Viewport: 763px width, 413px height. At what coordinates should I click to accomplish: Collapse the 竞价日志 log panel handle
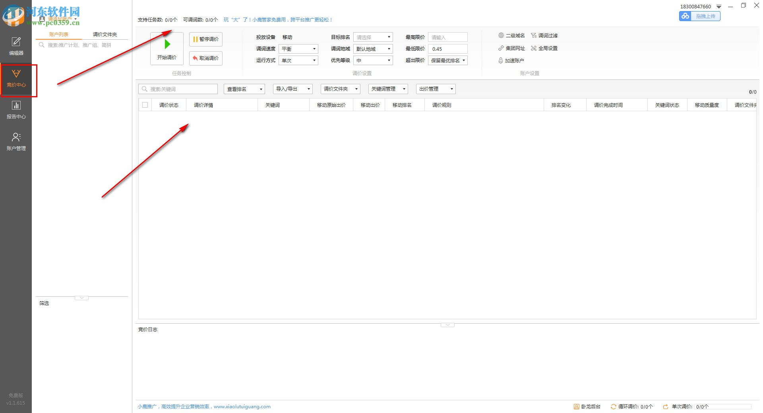click(447, 325)
